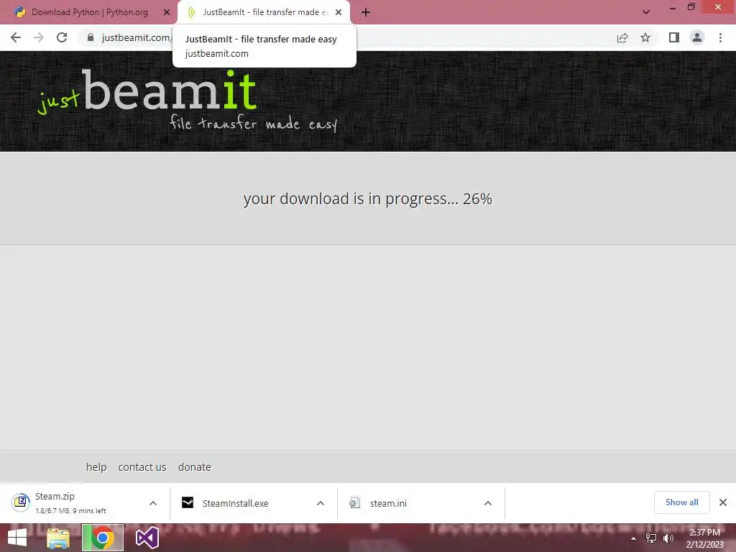Close the downloads bar
The height and width of the screenshot is (552, 736).
tap(723, 502)
